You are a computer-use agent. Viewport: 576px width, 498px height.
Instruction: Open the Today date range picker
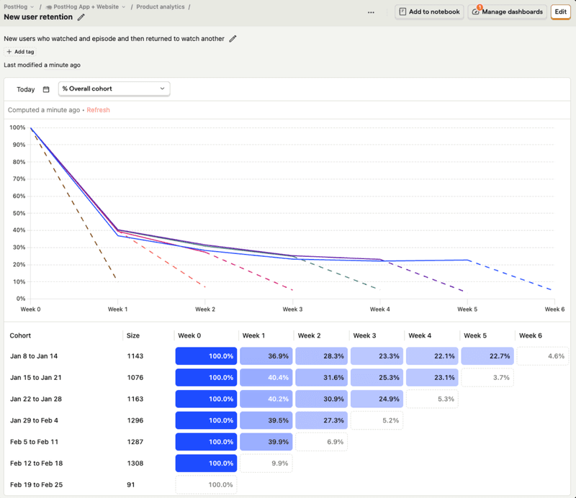(26, 90)
